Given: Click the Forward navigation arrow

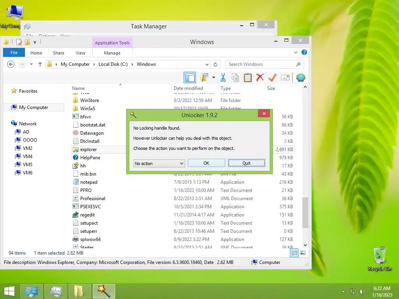Looking at the screenshot, I should 22,64.
